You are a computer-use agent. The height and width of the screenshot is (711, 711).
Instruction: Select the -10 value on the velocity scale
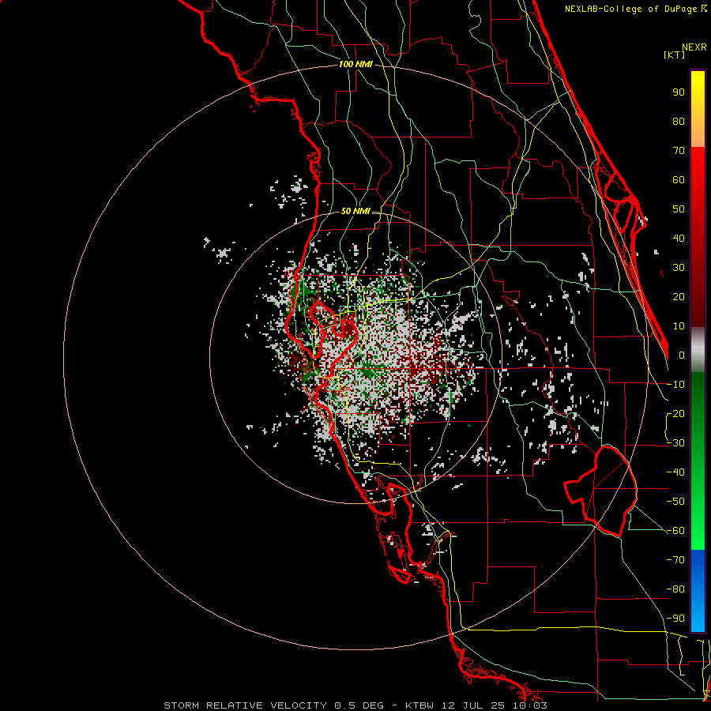pyautogui.click(x=675, y=385)
